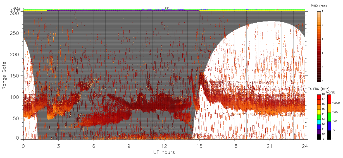Click the '150' tick on Range Gate axis
This screenshot has height=158, width=343.
pos(15,76)
